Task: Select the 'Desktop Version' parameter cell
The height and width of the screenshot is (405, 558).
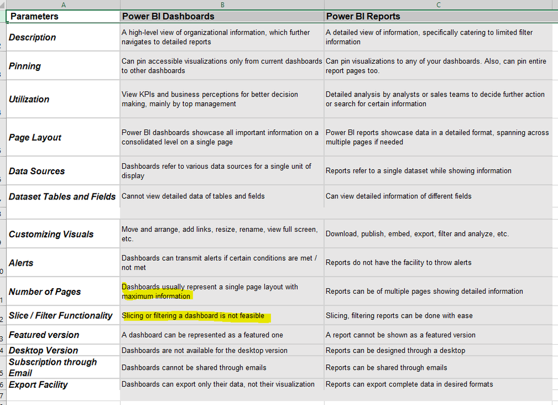Action: click(x=63, y=350)
